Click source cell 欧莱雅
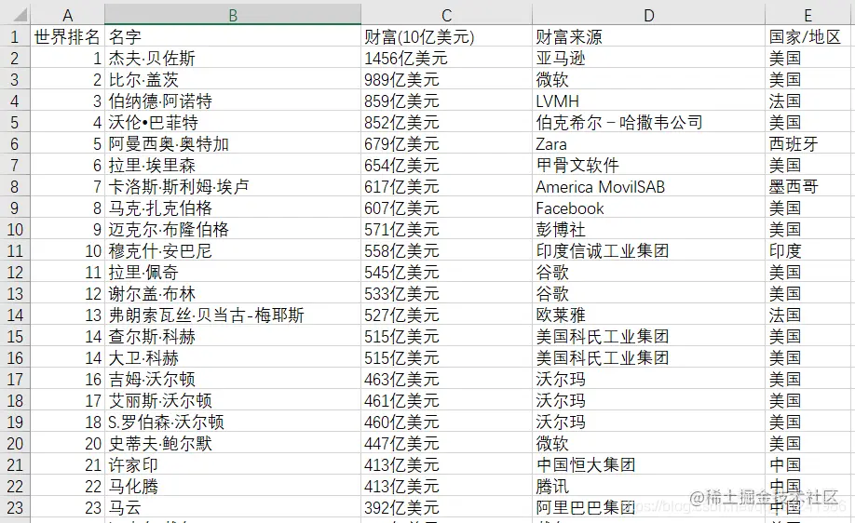 pyautogui.click(x=648, y=315)
